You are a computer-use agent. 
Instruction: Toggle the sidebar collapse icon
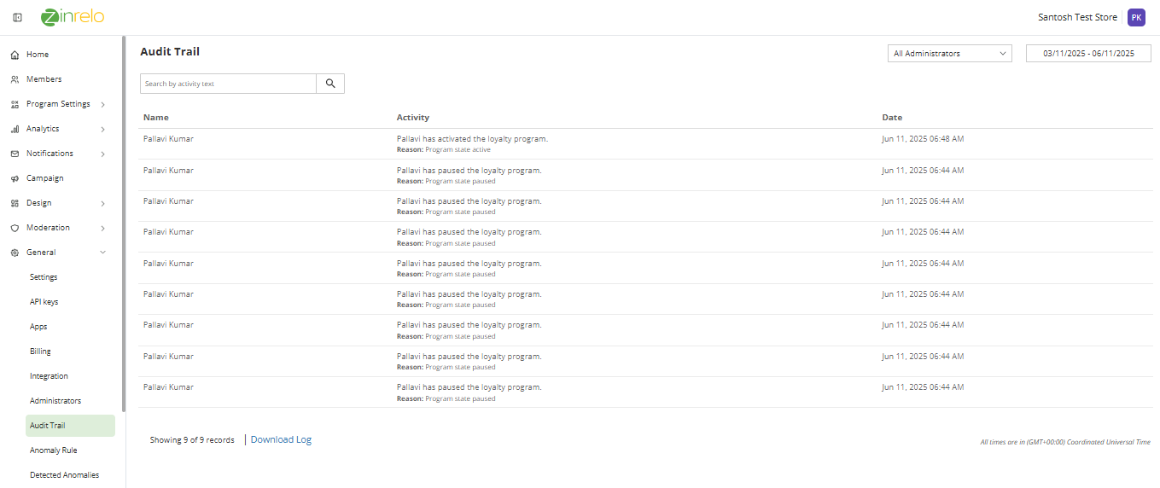[17, 17]
